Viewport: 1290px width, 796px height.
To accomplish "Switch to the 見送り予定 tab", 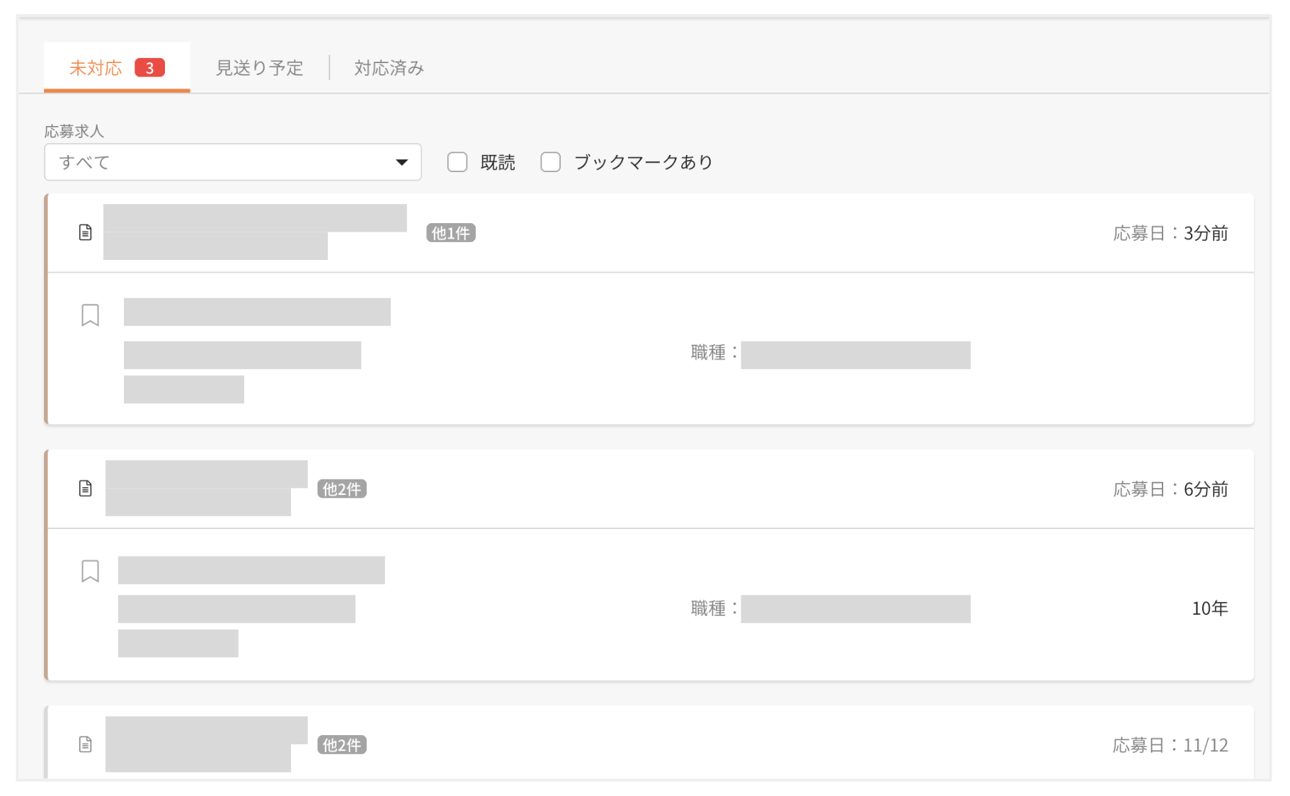I will coord(259,68).
